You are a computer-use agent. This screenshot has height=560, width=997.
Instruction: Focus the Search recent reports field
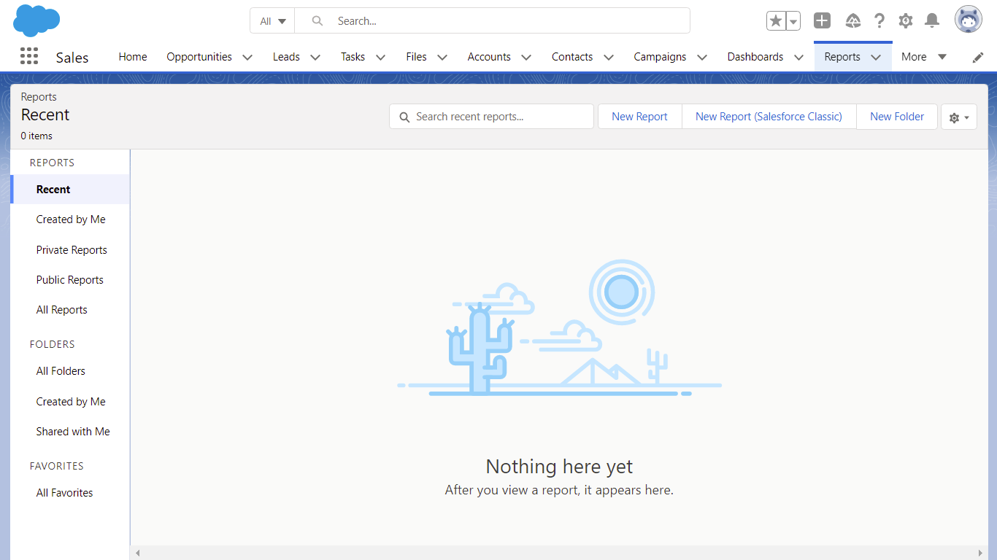491,117
